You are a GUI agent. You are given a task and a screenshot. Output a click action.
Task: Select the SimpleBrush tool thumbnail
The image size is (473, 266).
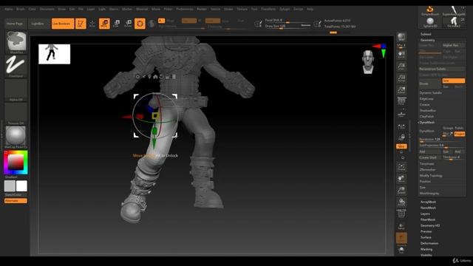coord(430,10)
